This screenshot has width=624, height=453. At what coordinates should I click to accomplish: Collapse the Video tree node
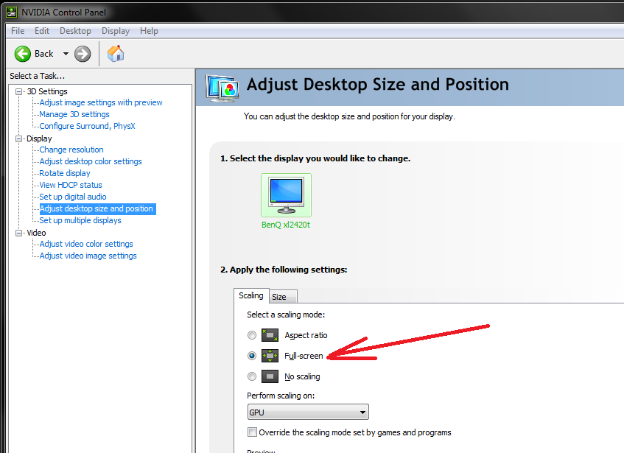pyautogui.click(x=18, y=233)
